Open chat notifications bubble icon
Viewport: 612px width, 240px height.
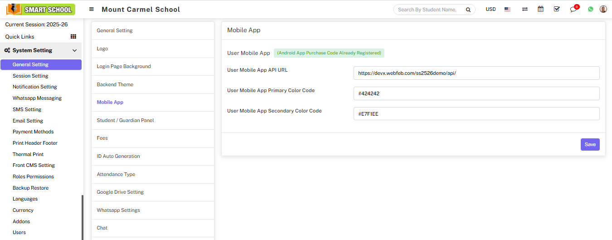click(x=573, y=10)
